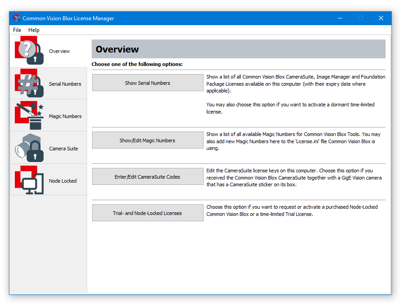Select the Overview sidebar label
This screenshot has height=307, width=404.
[59, 51]
